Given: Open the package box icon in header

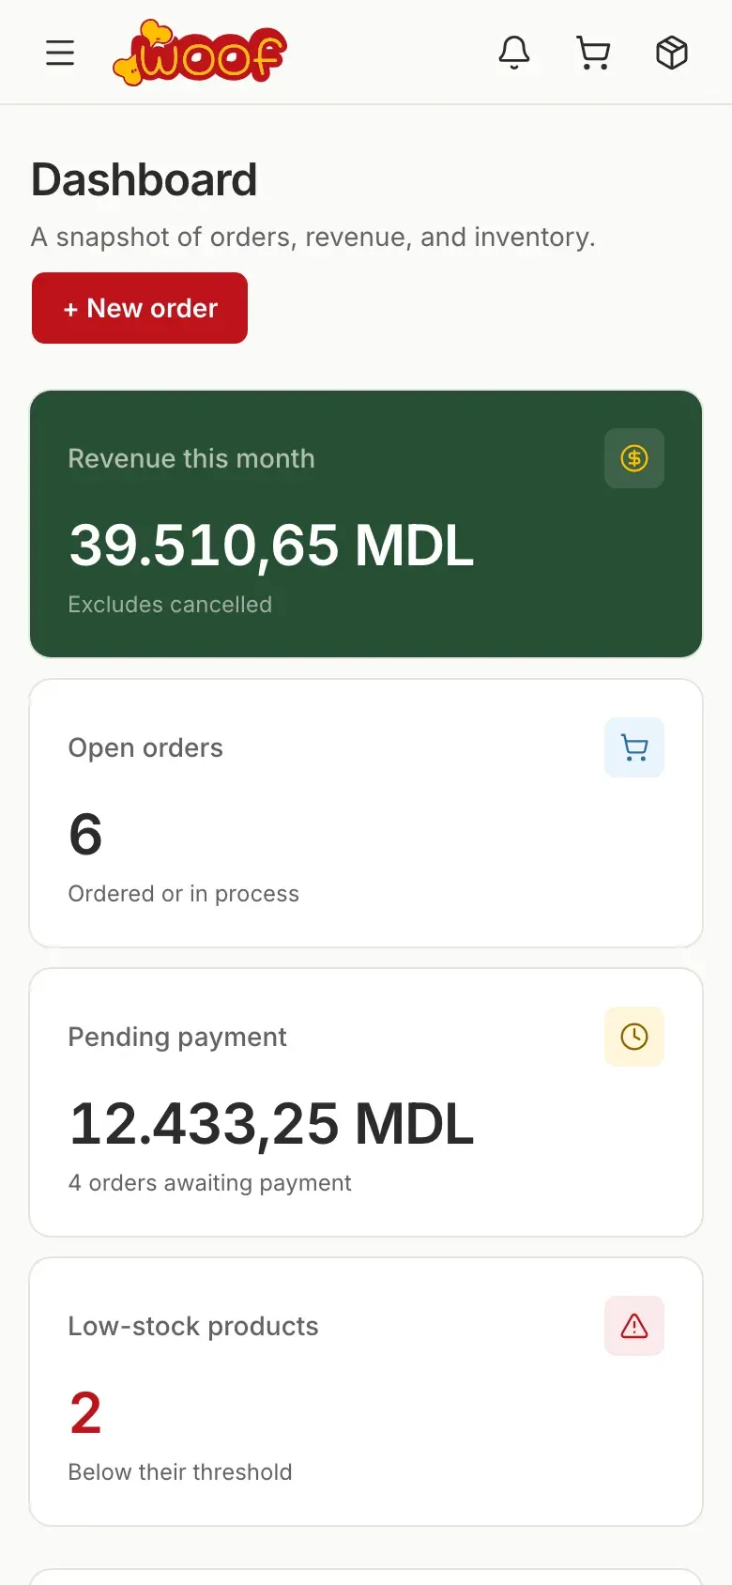Looking at the screenshot, I should [672, 53].
